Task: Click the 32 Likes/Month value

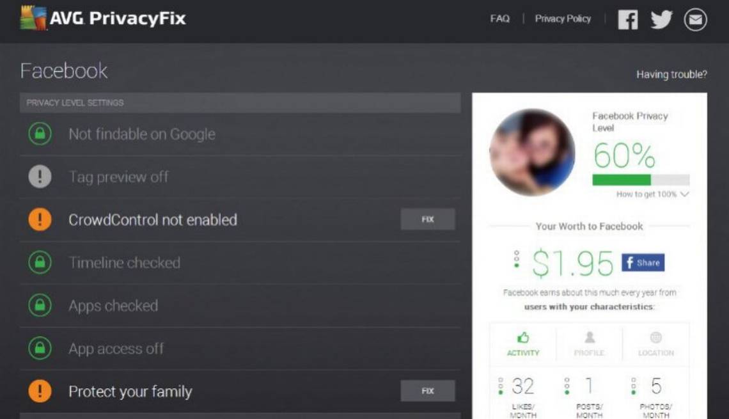Action: pyautogui.click(x=523, y=386)
